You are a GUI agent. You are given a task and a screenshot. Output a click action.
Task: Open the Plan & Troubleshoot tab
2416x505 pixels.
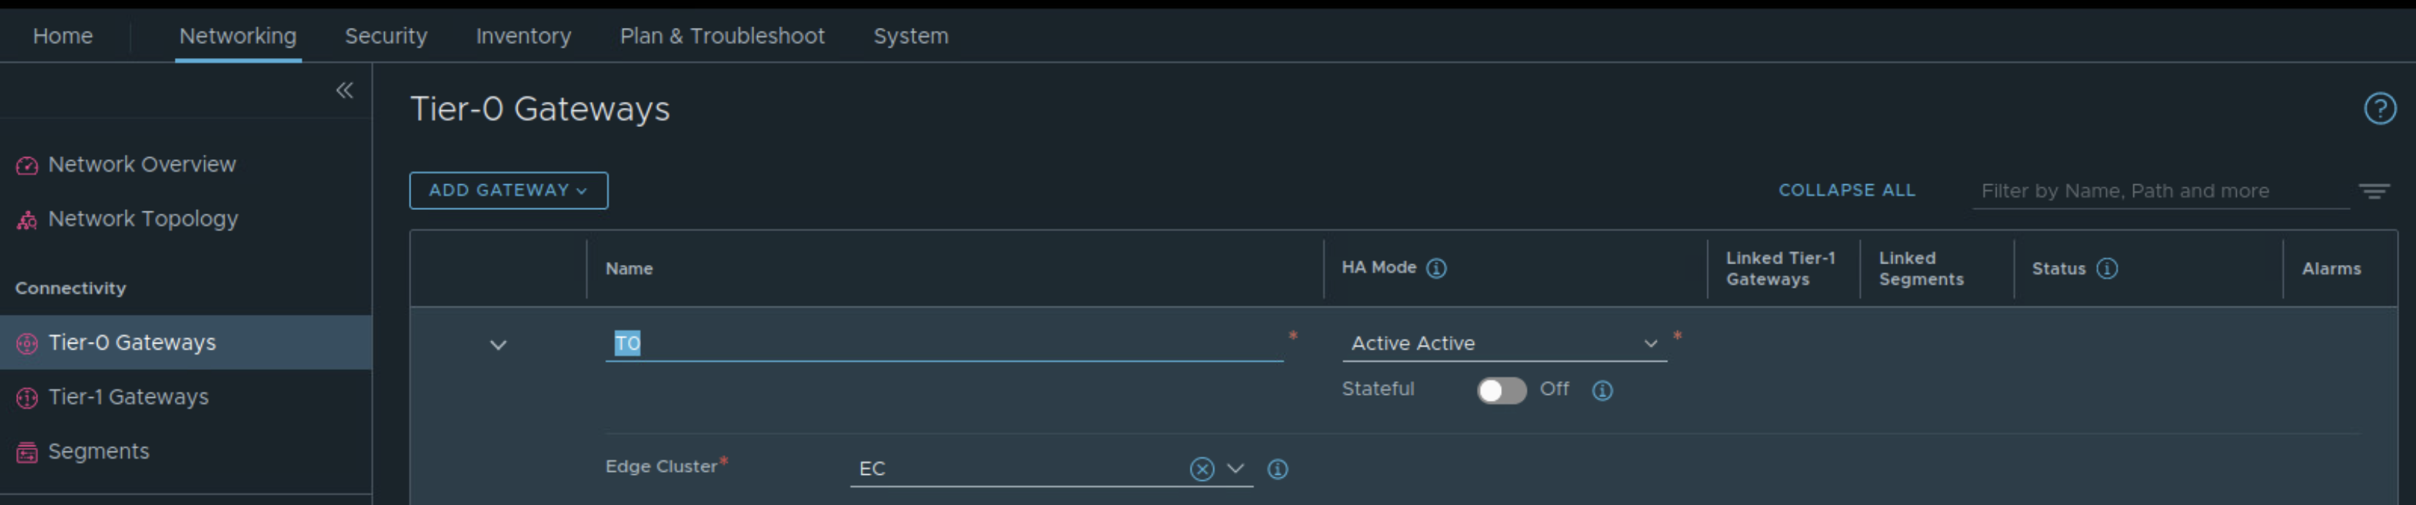721,36
